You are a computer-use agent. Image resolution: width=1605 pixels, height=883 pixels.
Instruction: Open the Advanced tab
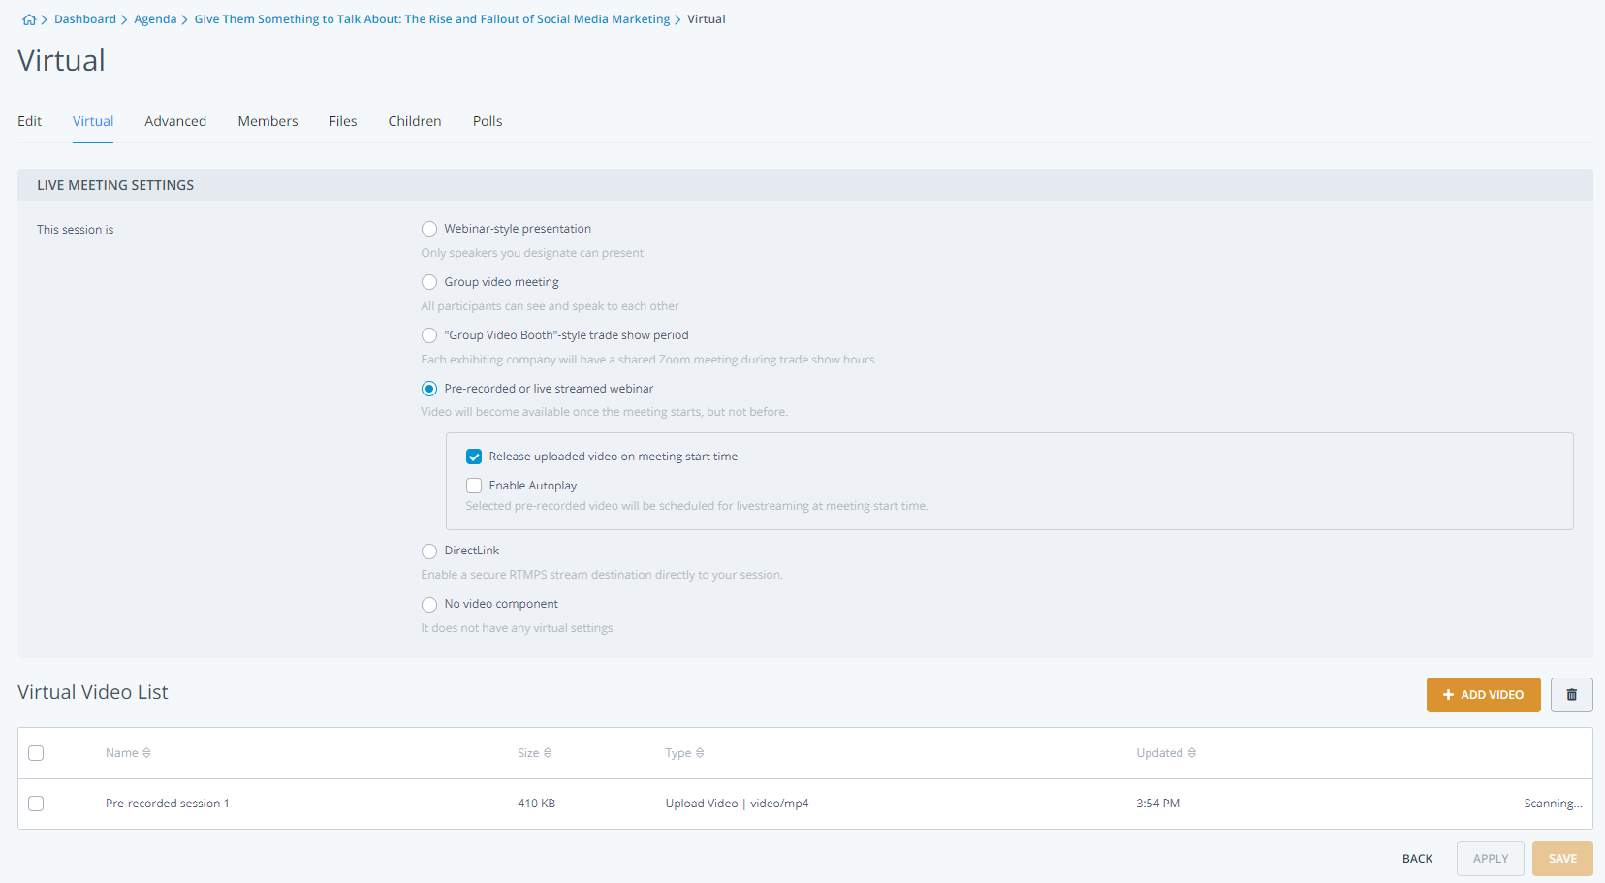tap(175, 121)
